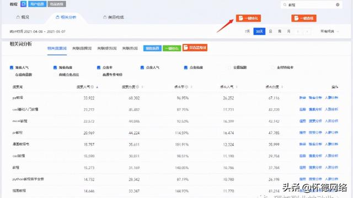The image size is (353, 198).
Task: Uncheck the 点击热度 metric checkbox
Action: tap(186, 68)
